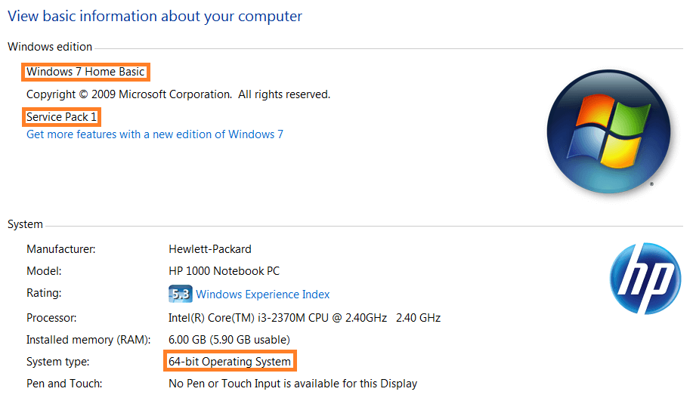Click the No Pen or Touch Input text
This screenshot has width=693, height=404.
(x=292, y=384)
